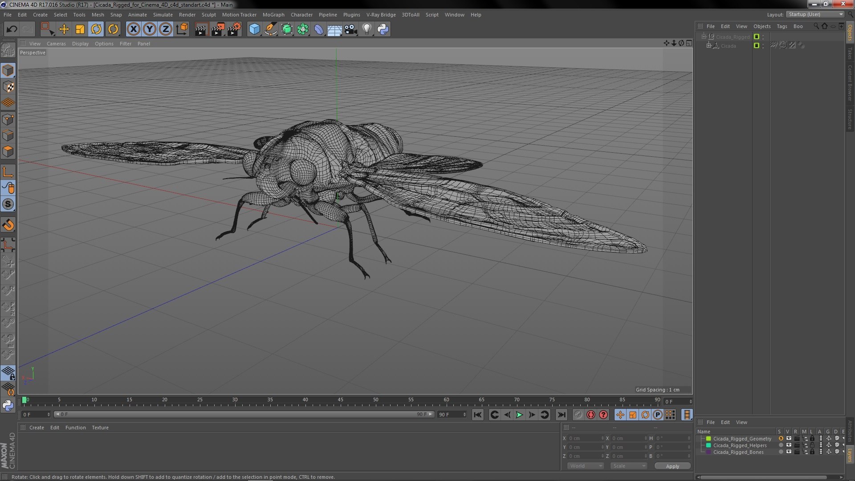Step to the next frame

pos(532,415)
